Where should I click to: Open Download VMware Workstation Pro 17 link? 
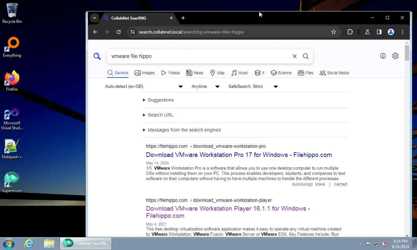point(239,155)
